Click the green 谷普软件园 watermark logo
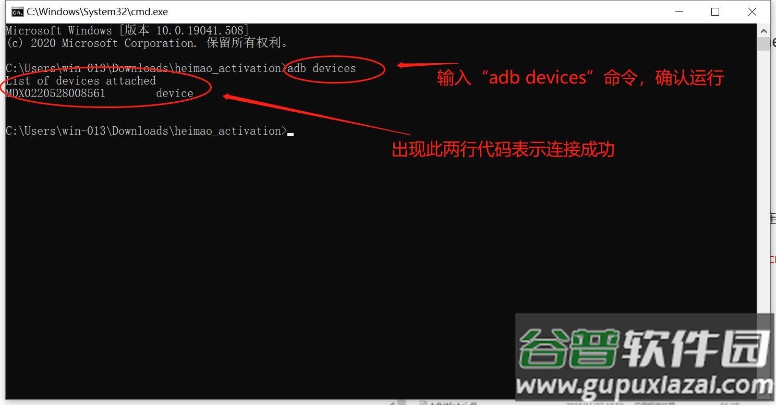The width and height of the screenshot is (776, 405). tap(645, 348)
